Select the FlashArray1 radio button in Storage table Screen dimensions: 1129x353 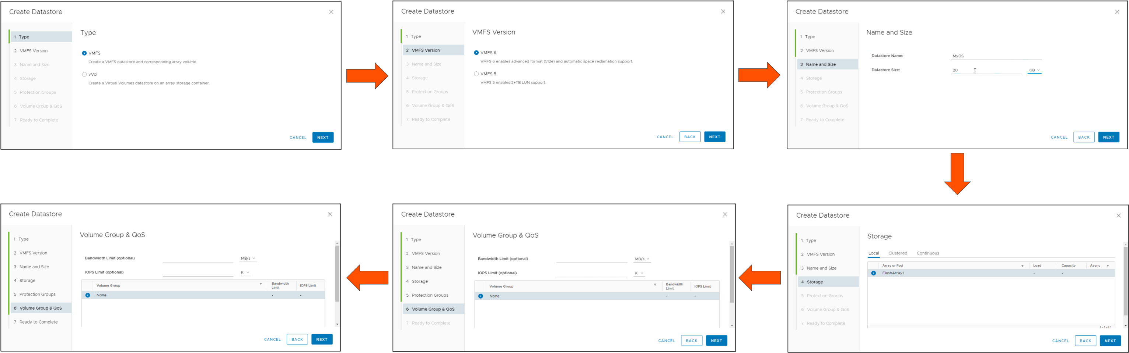click(874, 273)
